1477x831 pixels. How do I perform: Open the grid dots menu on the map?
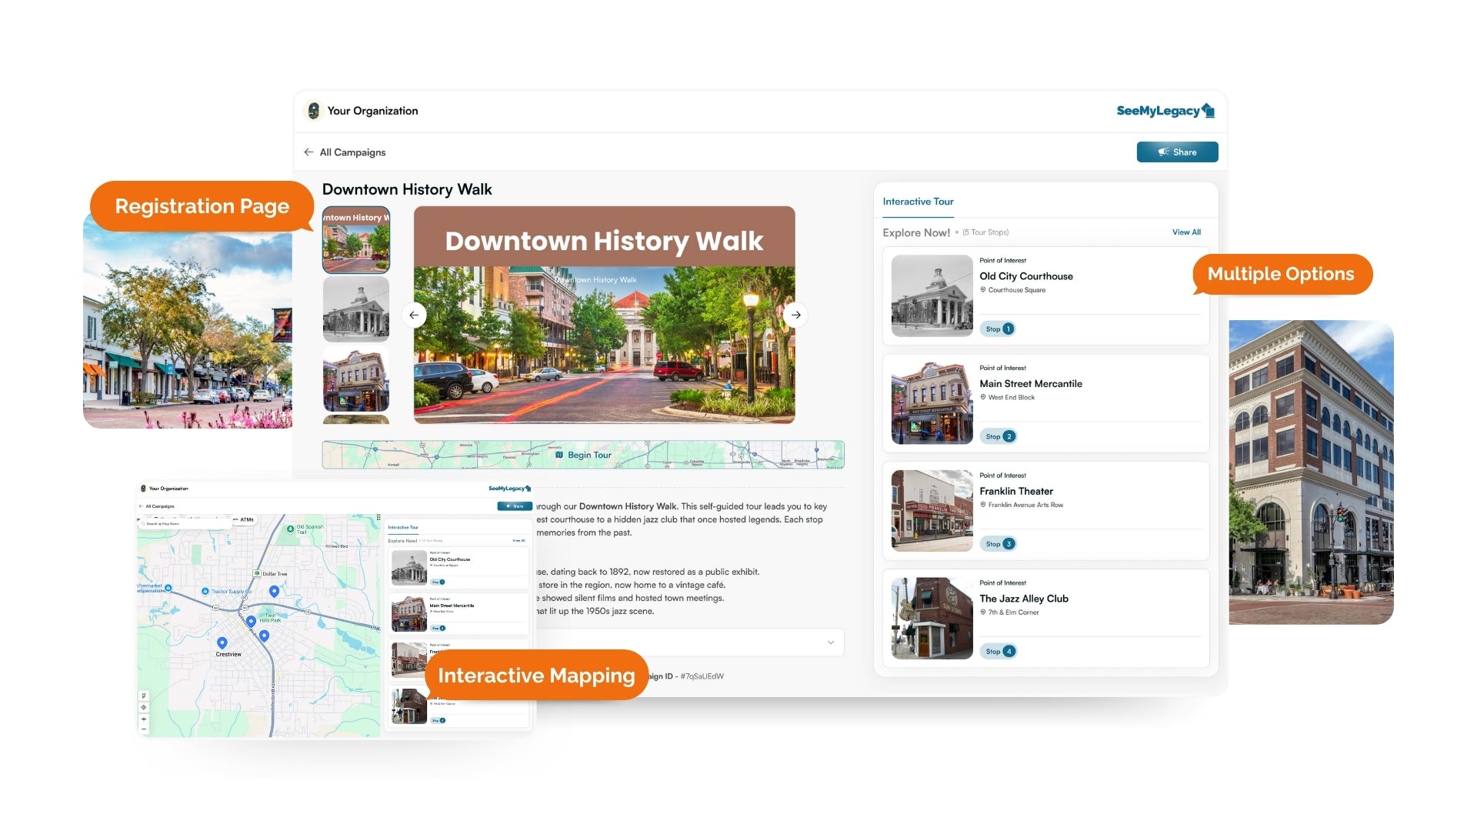(378, 518)
